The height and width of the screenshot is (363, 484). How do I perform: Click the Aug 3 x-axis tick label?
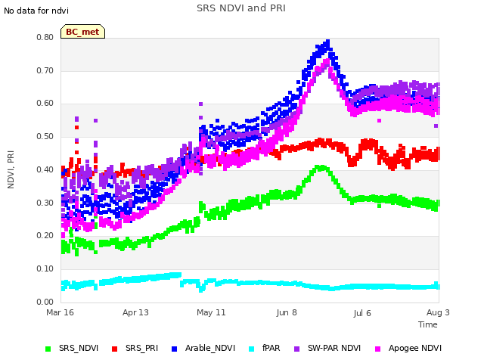tap(438, 312)
